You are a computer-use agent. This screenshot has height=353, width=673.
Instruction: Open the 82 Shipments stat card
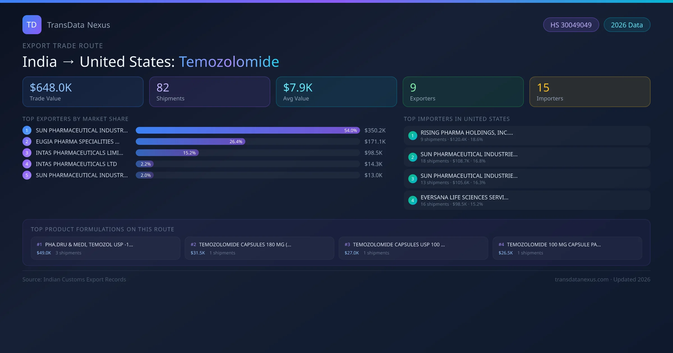209,92
